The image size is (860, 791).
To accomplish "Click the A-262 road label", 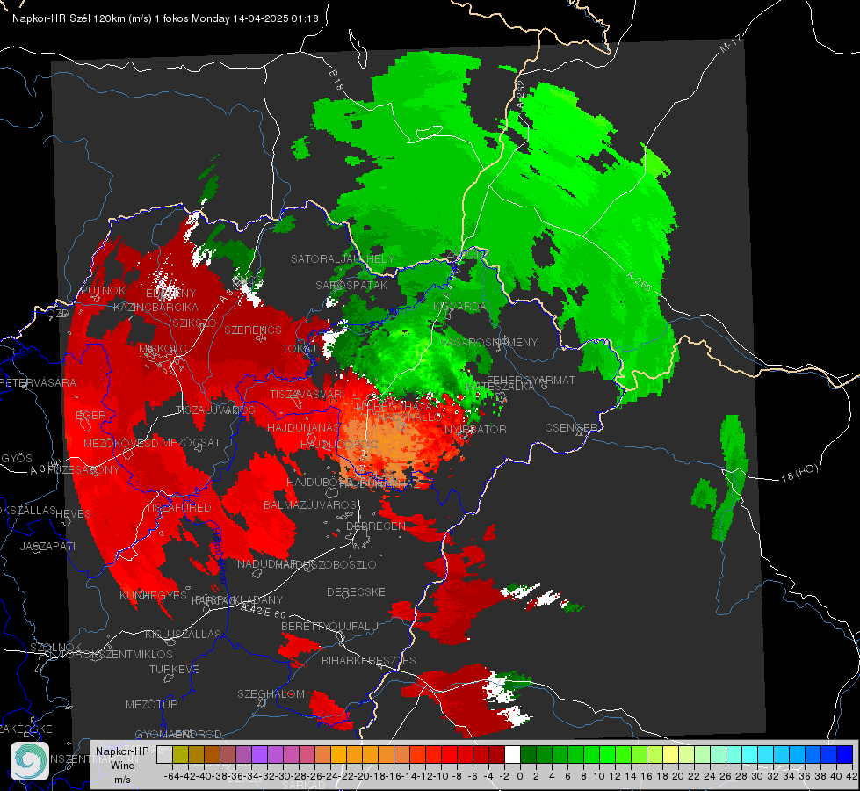I will coord(521,93).
